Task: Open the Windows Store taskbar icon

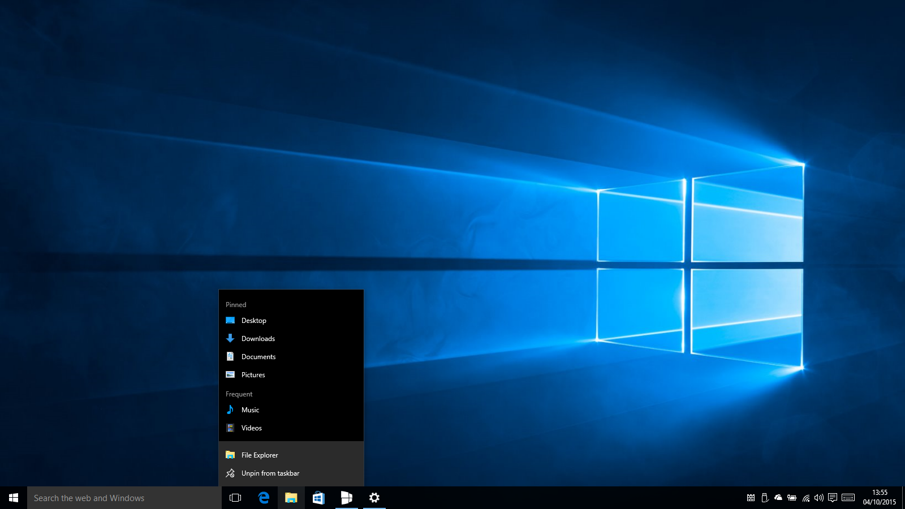Action: click(318, 498)
